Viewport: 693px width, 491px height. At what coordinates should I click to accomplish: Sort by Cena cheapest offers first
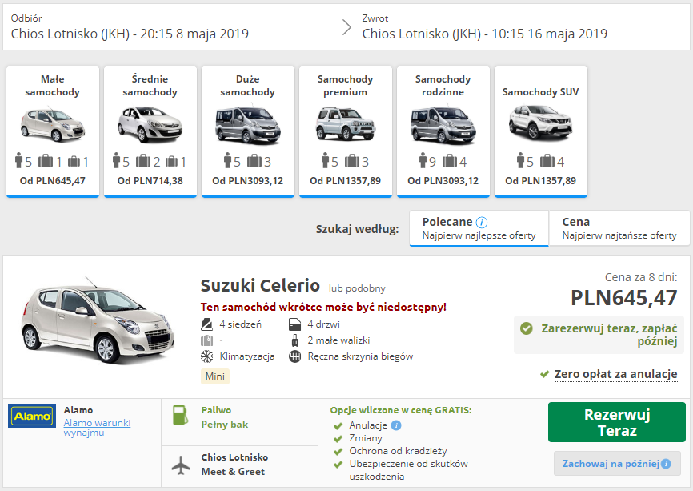[x=619, y=227]
